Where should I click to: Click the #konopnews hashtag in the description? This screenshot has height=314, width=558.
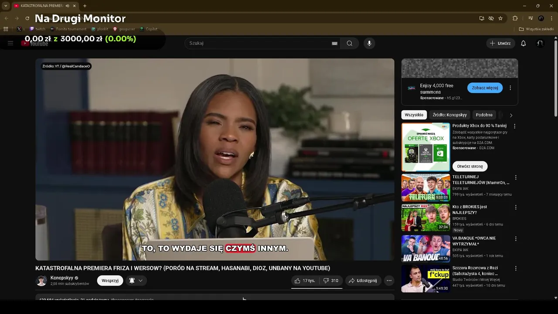click(x=122, y=300)
